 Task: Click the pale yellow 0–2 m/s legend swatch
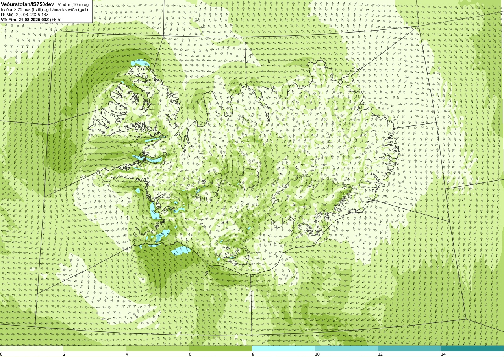point(31,348)
